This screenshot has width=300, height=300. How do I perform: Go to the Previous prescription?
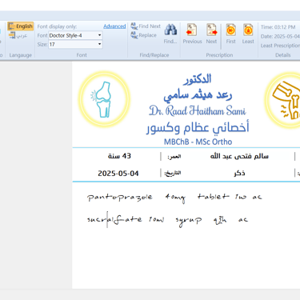(192, 34)
